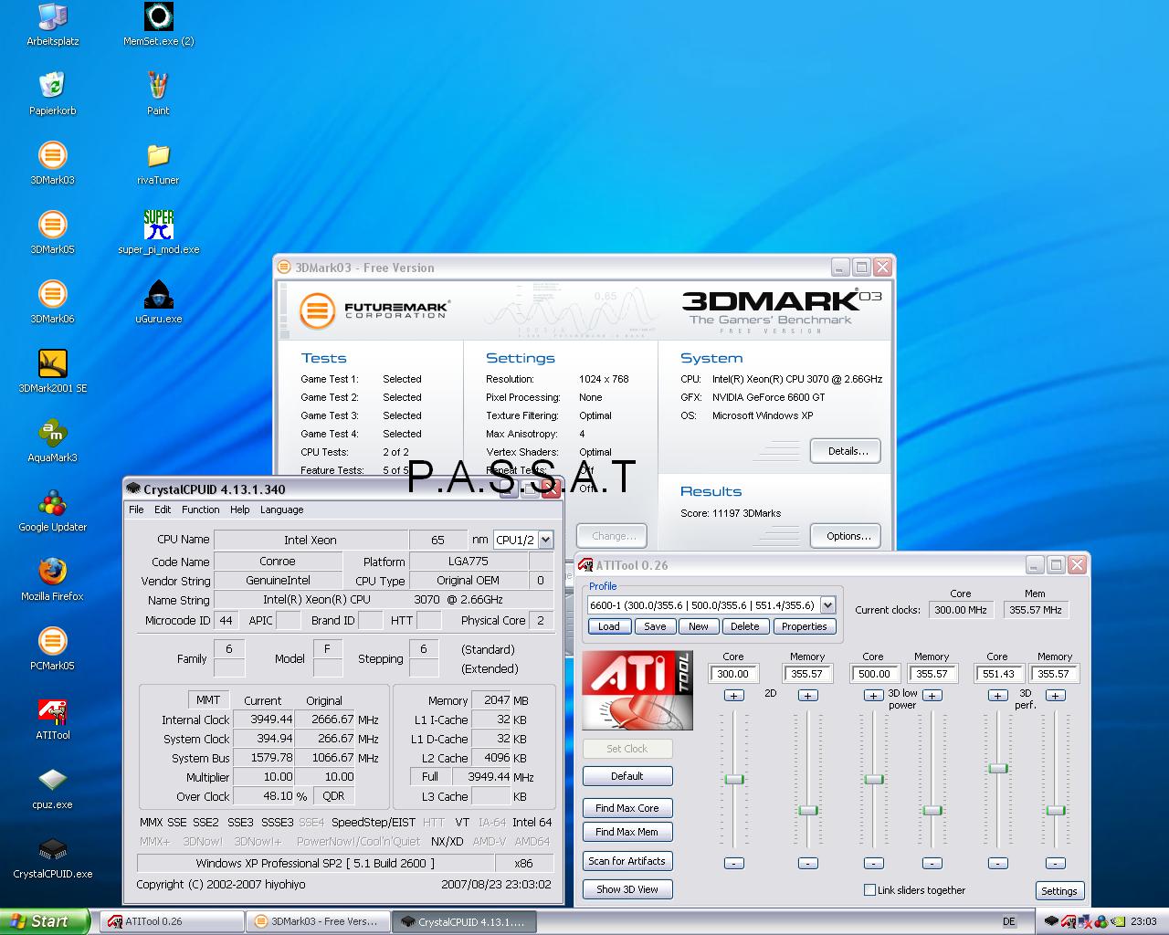1169x935 pixels.
Task: Click the 2D Memory slider handle
Action: [x=808, y=810]
